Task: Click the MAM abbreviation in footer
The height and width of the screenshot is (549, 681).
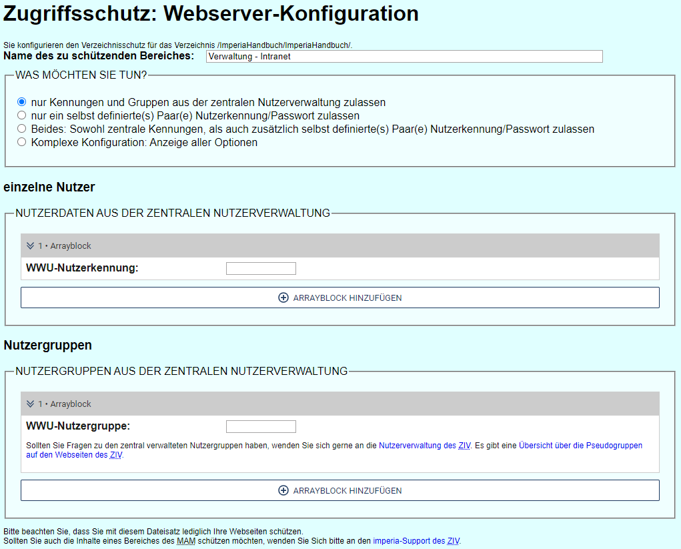Action: 185,540
